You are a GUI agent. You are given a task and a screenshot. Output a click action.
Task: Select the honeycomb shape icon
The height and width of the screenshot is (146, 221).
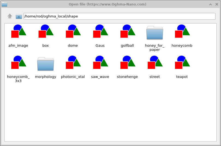click(182, 31)
